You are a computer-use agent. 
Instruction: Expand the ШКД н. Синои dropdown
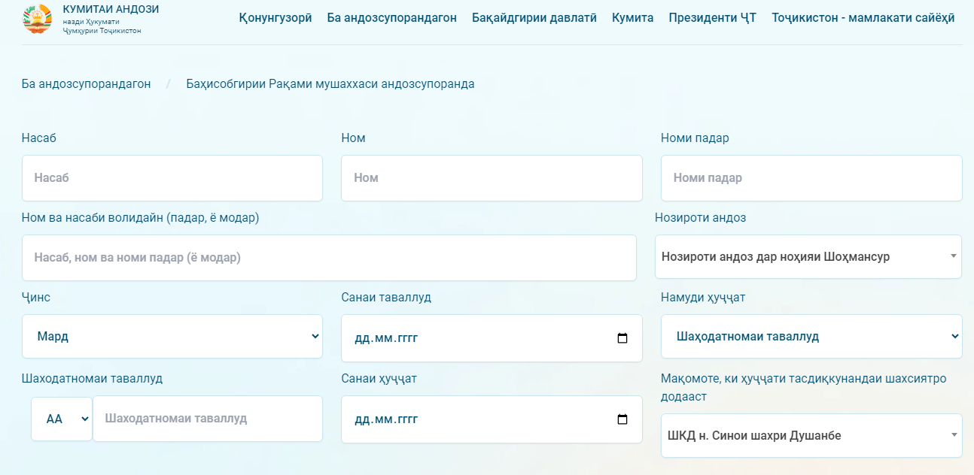coord(811,436)
